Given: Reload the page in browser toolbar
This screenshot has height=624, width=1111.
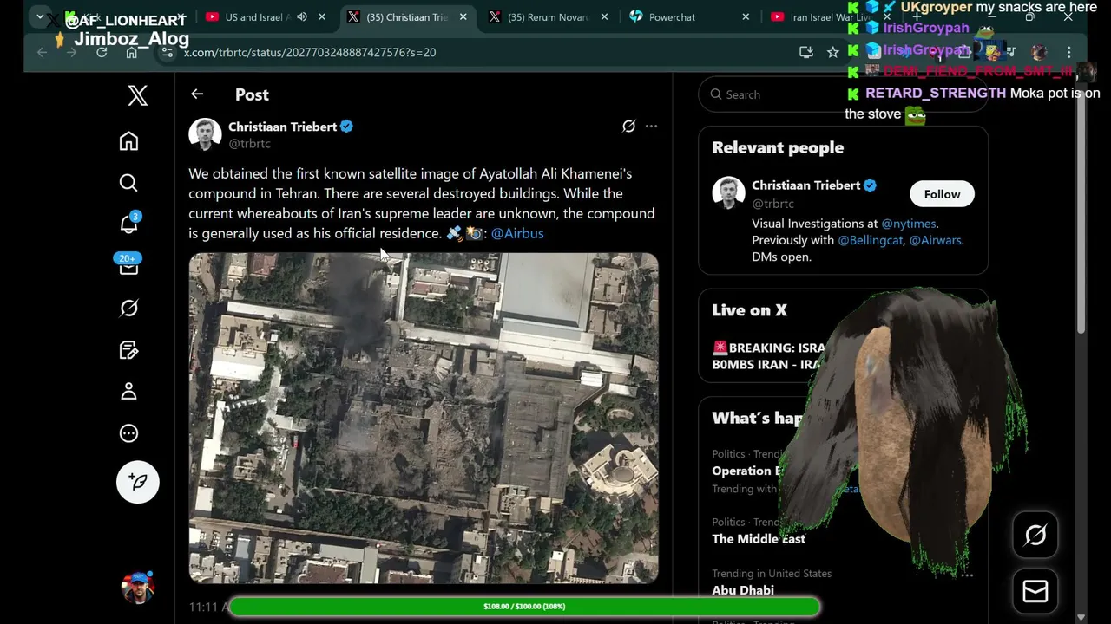Looking at the screenshot, I should [102, 52].
